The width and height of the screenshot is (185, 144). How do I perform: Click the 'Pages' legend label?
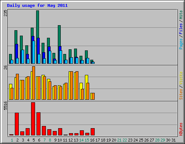tap(181, 44)
